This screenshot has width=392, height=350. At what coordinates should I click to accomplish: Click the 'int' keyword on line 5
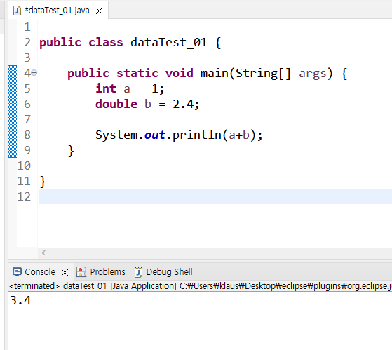pos(106,88)
